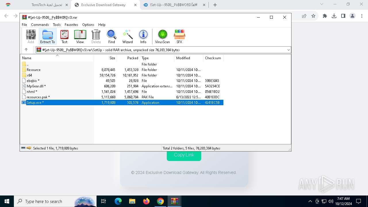Screen dimensions: 368x207
Task: Click the WinRAR taskbar button
Action: 175,201
